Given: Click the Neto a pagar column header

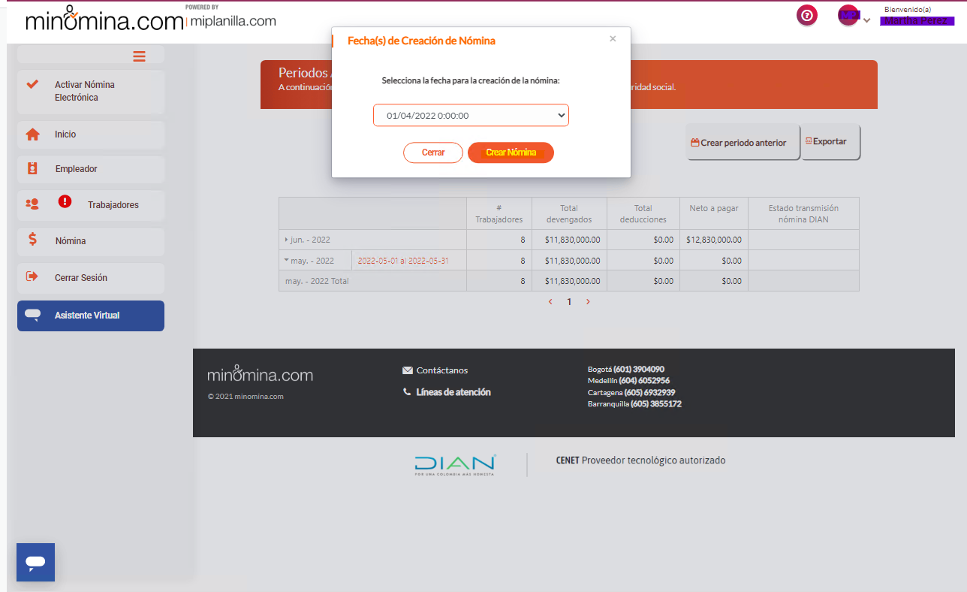Looking at the screenshot, I should tap(714, 213).
